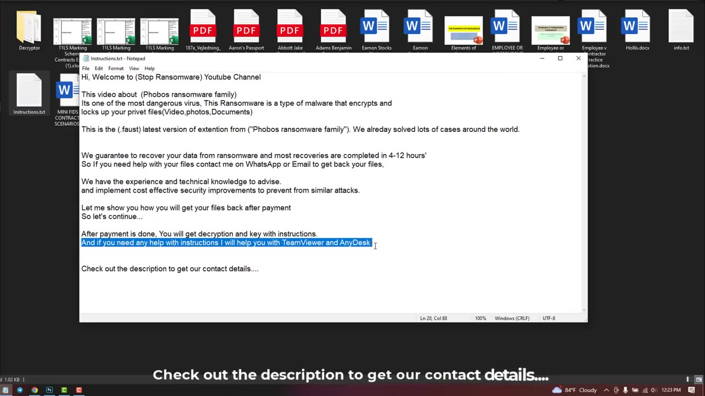705x396 pixels.
Task: Select the Decryptor folder on the desktop
Action: (29, 32)
